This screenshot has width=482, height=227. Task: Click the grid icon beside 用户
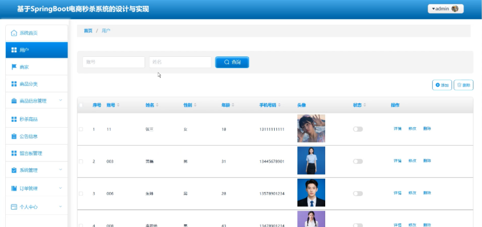14,50
